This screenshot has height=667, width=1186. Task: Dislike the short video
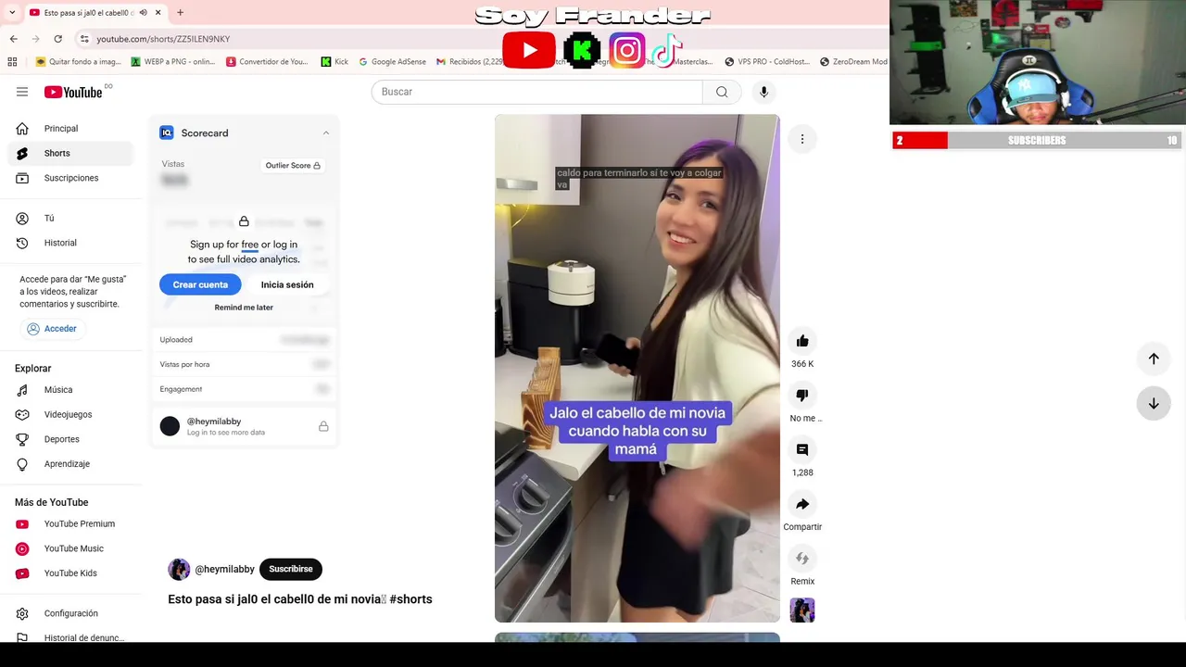[x=802, y=396]
